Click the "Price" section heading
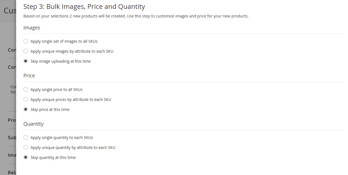 tap(29, 76)
